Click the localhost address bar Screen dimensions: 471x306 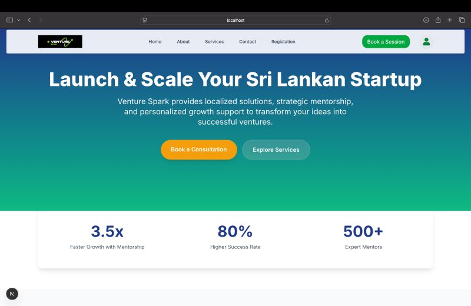click(235, 20)
